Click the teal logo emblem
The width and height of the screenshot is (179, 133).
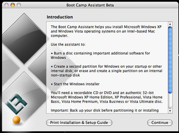[x=16, y=104]
